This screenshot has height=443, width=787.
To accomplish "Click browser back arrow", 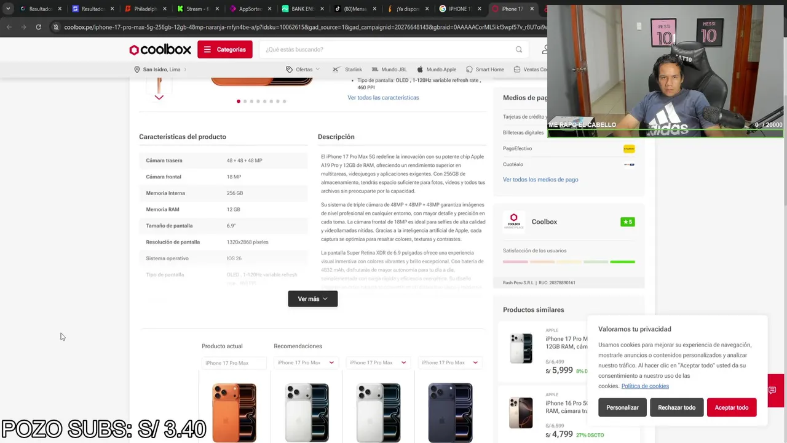I will pyautogui.click(x=9, y=27).
